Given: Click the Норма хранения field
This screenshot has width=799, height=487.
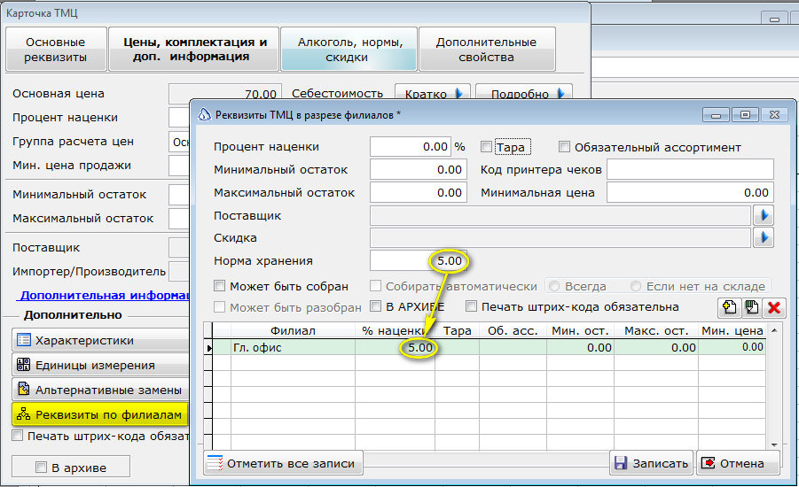Looking at the screenshot, I should coord(419,260).
